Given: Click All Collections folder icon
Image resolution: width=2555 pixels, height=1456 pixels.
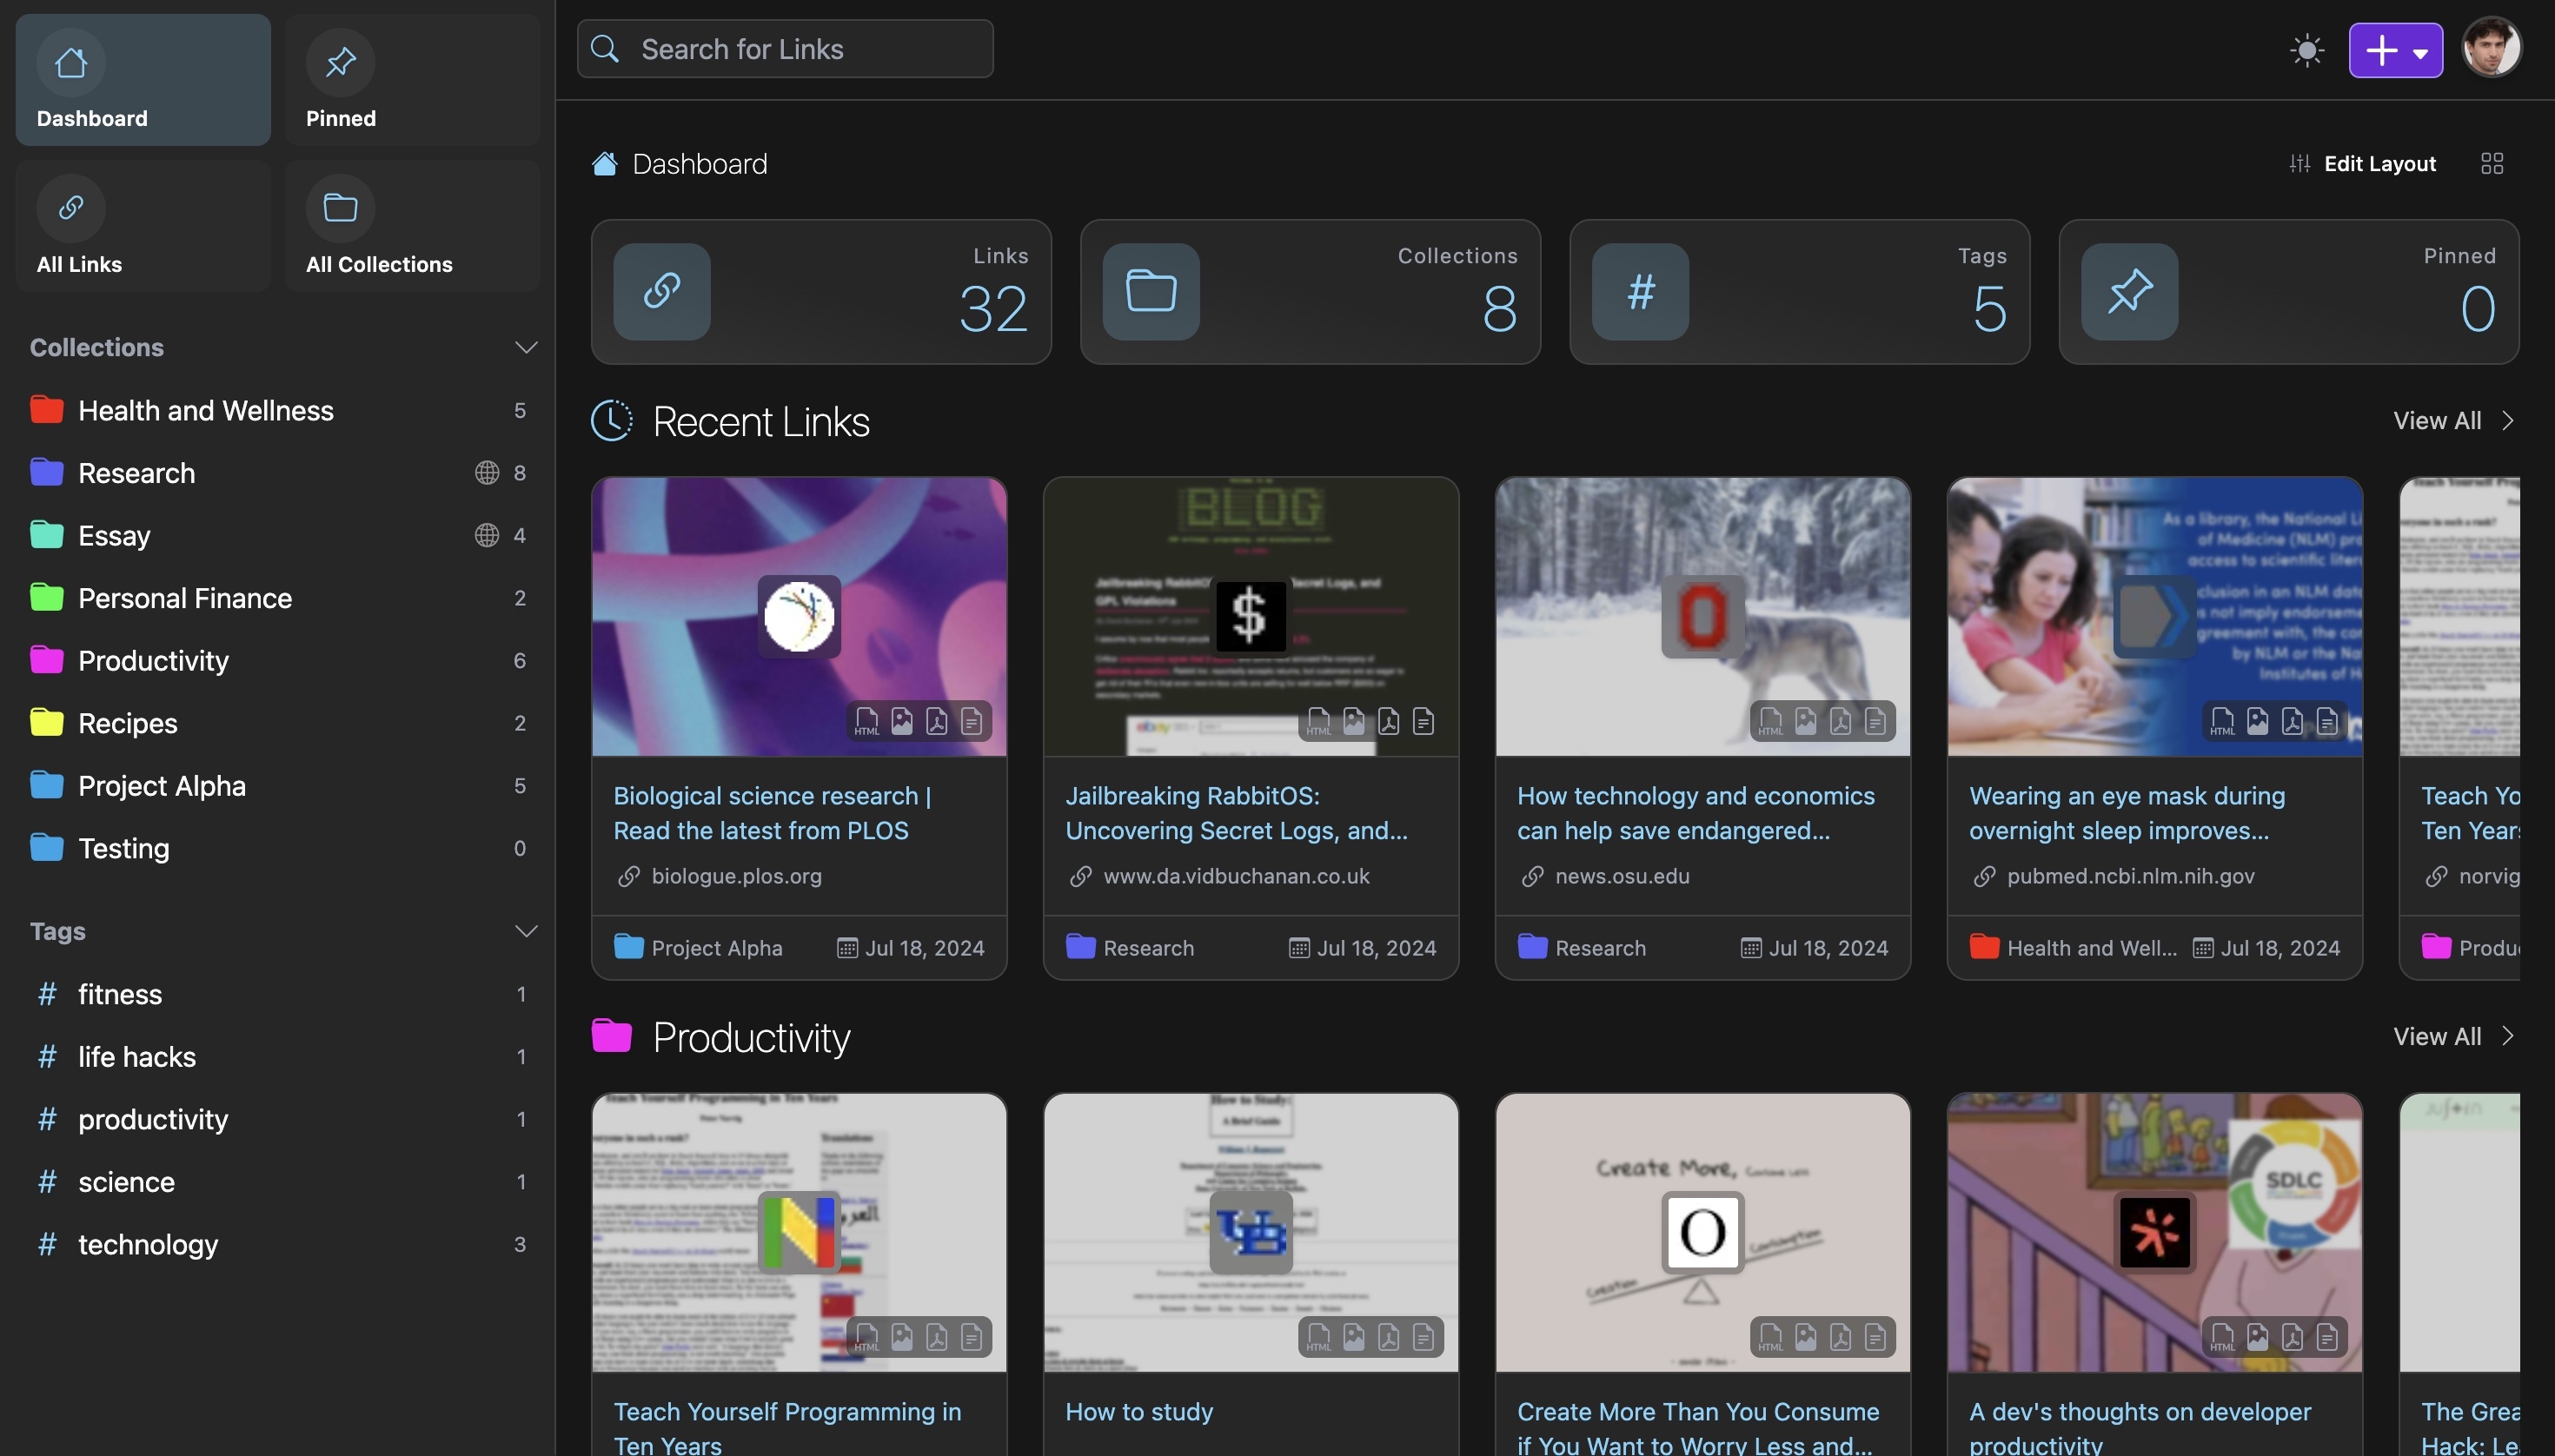Looking at the screenshot, I should click(340, 208).
